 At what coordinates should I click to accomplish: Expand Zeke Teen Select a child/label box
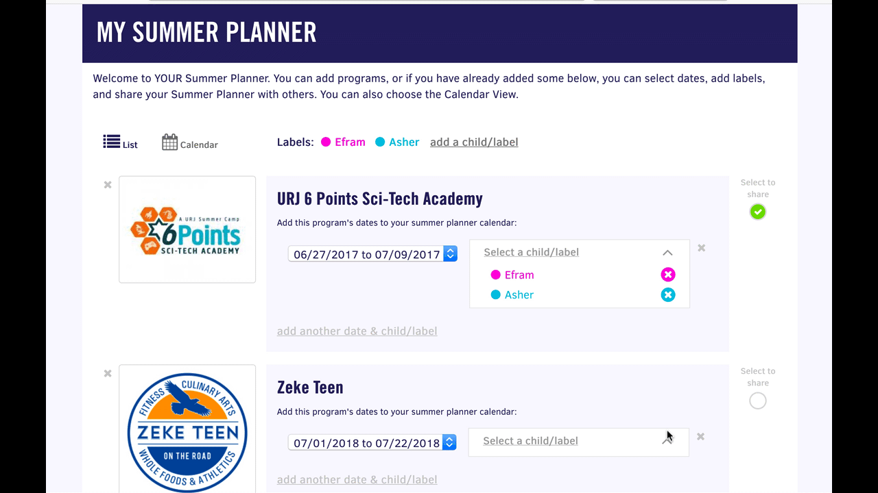pyautogui.click(x=578, y=442)
